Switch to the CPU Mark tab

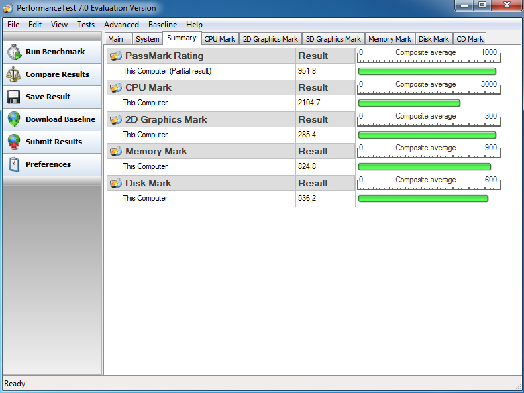click(x=220, y=39)
